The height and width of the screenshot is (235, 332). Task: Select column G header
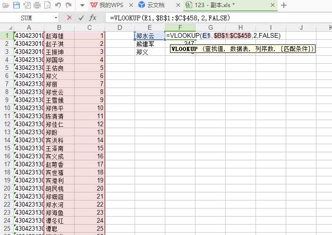[210, 27]
